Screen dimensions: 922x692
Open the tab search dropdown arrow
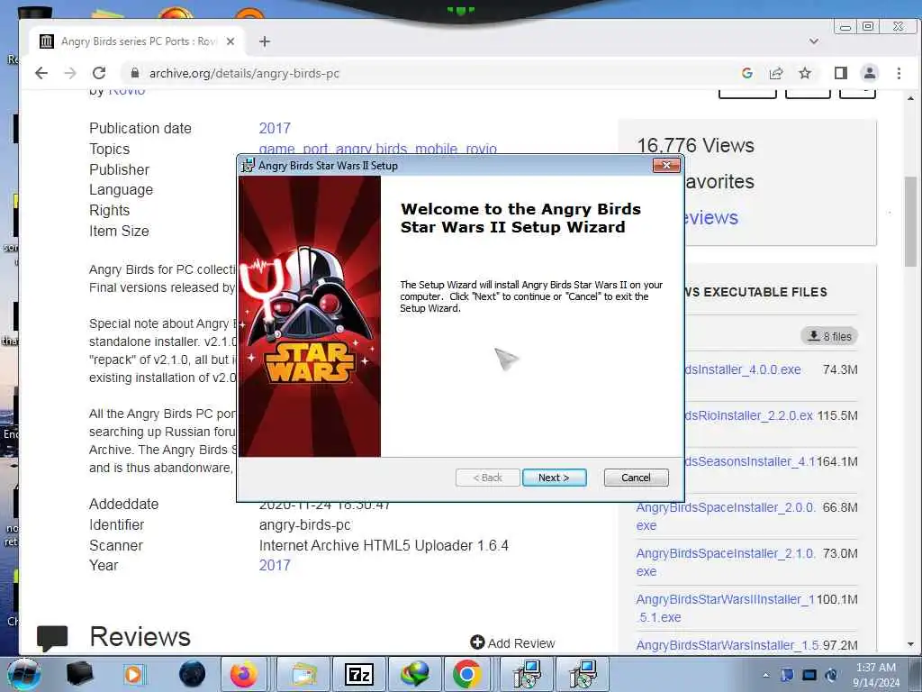click(814, 41)
